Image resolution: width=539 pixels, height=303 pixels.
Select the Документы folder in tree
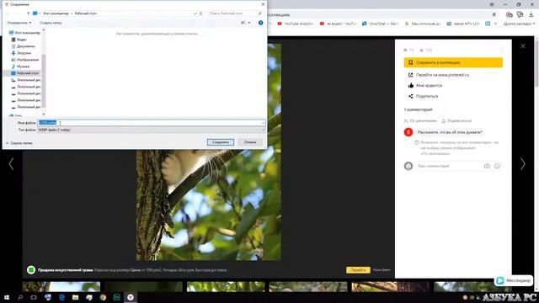23,46
